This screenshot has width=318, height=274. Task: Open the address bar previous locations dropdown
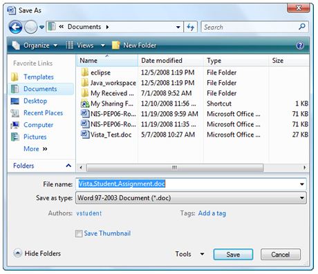tap(178, 27)
